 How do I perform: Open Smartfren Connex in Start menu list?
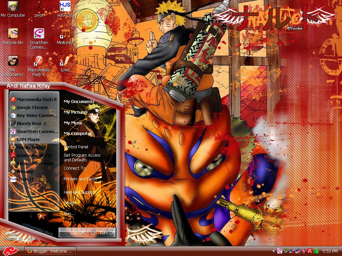(34, 131)
